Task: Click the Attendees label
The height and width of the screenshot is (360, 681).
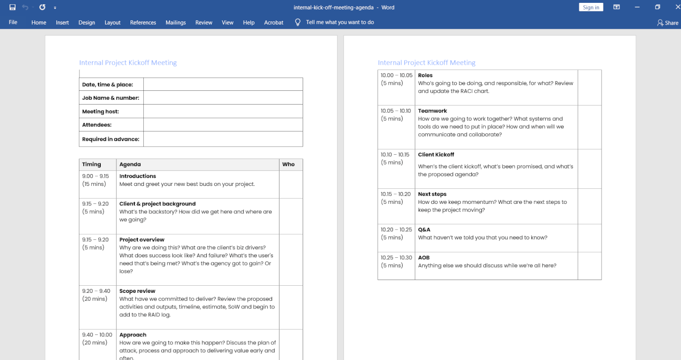Action: point(97,125)
